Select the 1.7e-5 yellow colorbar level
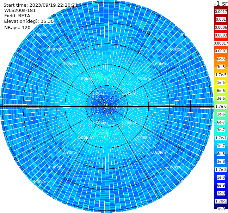The height and width of the screenshot is (213, 228). pyautogui.click(x=221, y=75)
